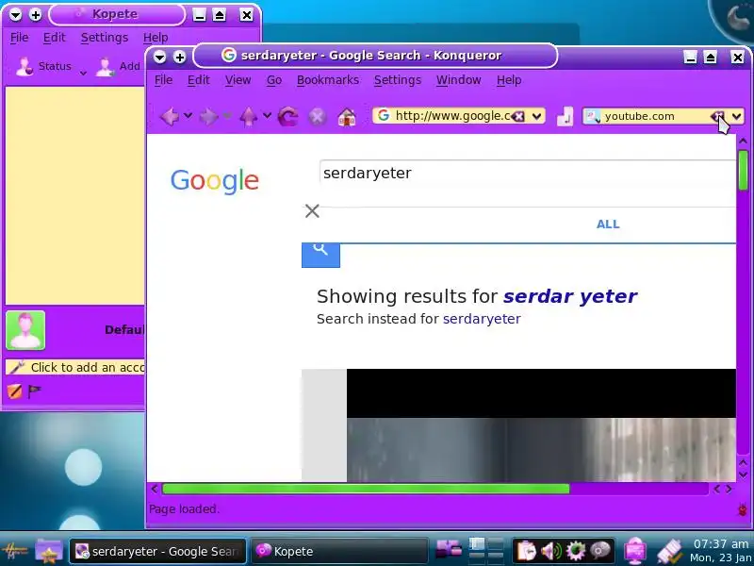Clear the youtube.com search field
The width and height of the screenshot is (754, 566).
tap(717, 116)
